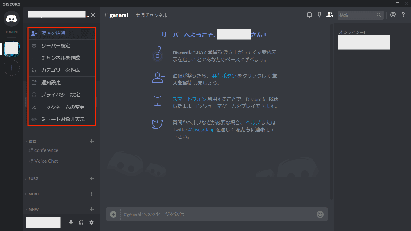411x231 pixels.
Task: Click the user profile area bottom left
Action: tap(43, 223)
